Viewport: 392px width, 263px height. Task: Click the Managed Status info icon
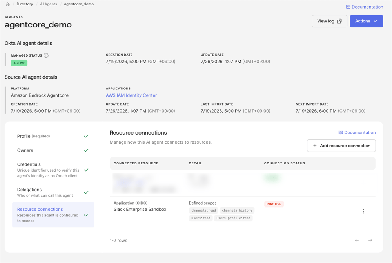click(x=46, y=55)
